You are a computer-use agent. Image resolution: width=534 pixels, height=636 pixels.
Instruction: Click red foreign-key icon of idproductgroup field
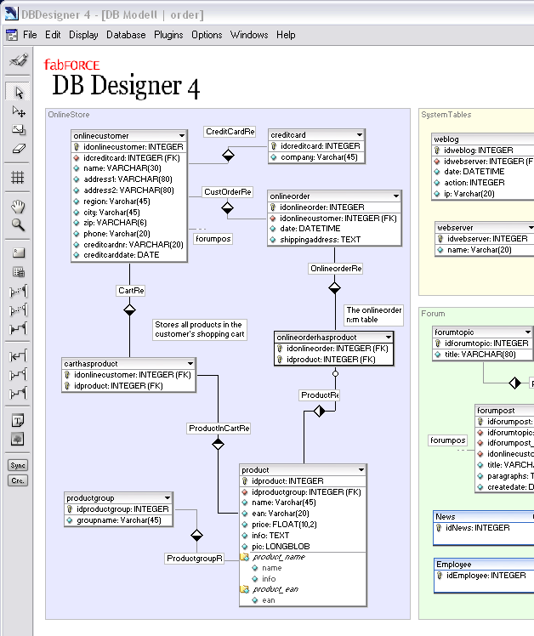click(x=245, y=492)
